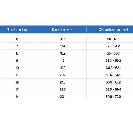Select ring size 10 cell
This screenshot has height=133, width=133.
(17, 68)
